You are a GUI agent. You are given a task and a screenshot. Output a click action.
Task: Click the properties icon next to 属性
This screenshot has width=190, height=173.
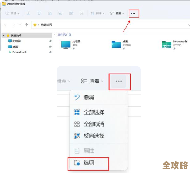77,151
